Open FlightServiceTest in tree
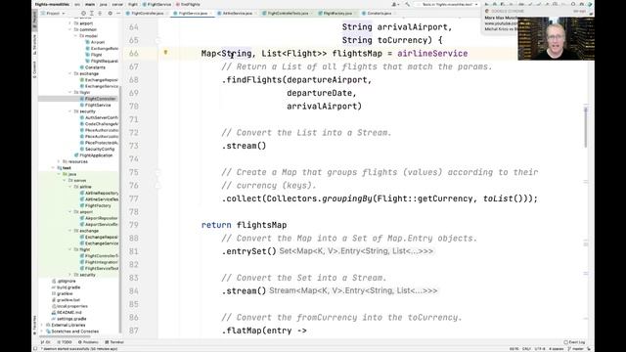 [99, 269]
